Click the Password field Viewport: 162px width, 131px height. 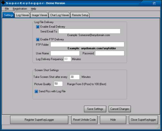click(x=110, y=53)
